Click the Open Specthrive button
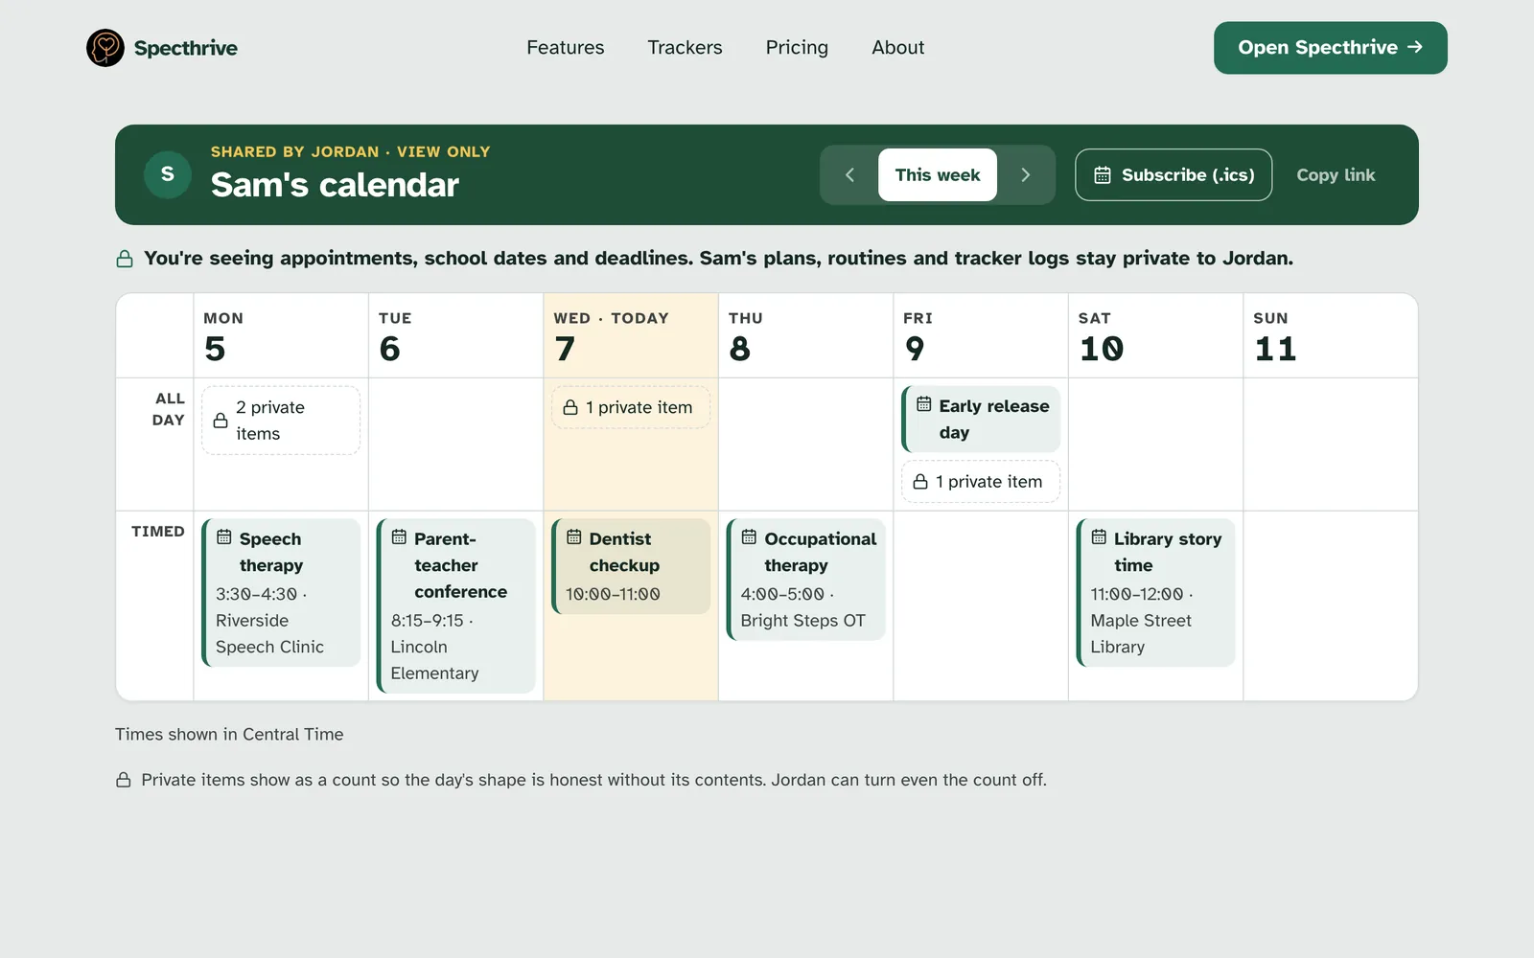Image resolution: width=1534 pixels, height=958 pixels. pos(1331,48)
